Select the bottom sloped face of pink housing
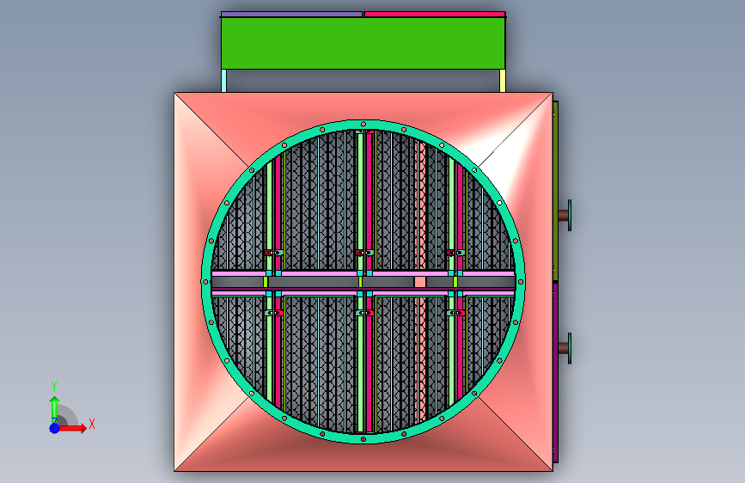This screenshot has width=745, height=483. (x=363, y=456)
